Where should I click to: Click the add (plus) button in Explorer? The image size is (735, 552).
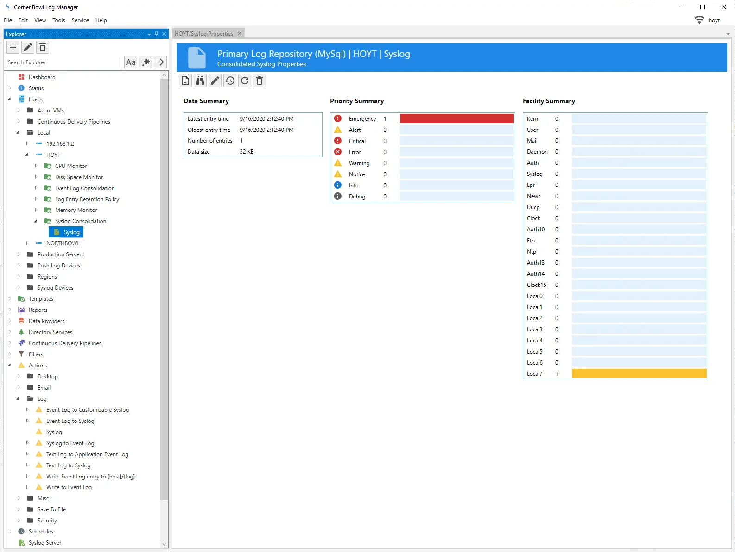point(13,47)
